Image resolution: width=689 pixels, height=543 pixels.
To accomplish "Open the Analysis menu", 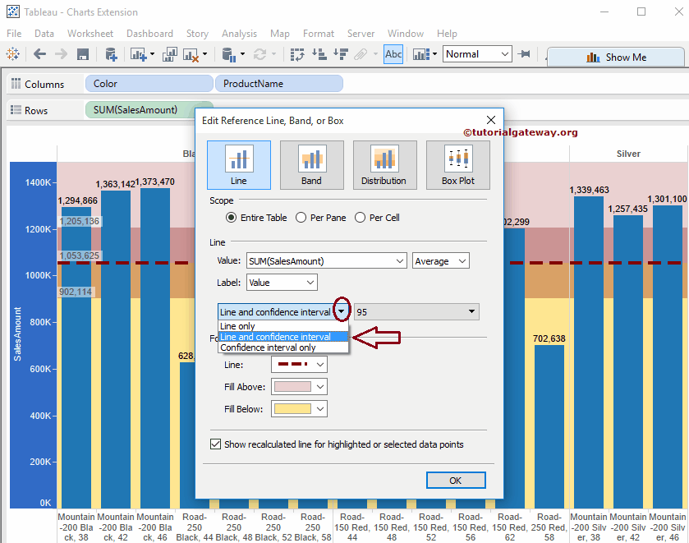I will coord(239,34).
